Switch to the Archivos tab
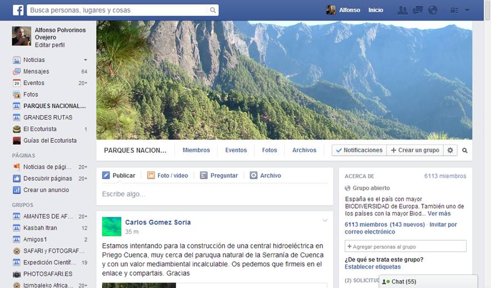491x288 pixels. (x=304, y=150)
